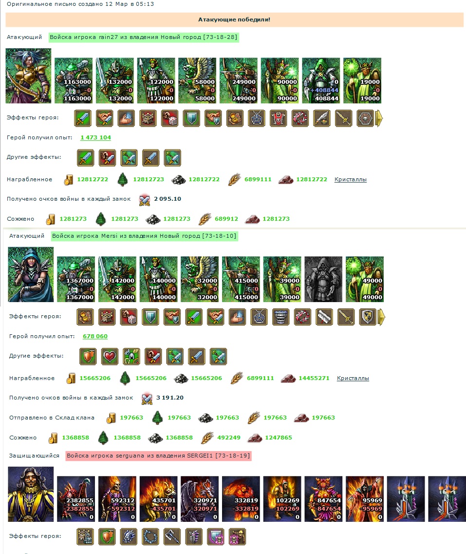Select rain27 unit with 1163000 troops
466x554 pixels.
coord(74,80)
